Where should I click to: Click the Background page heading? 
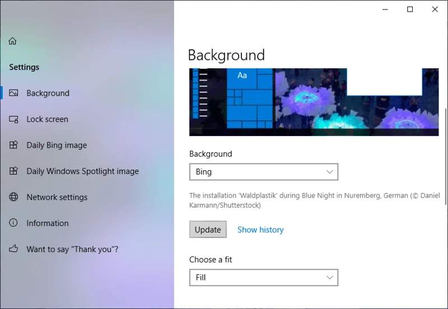tap(226, 55)
